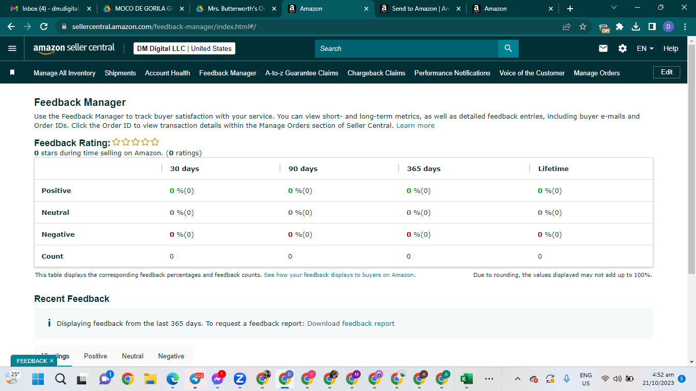The width and height of the screenshot is (696, 391).
Task: Switch to the Send to Amazon tab
Action: point(420,9)
